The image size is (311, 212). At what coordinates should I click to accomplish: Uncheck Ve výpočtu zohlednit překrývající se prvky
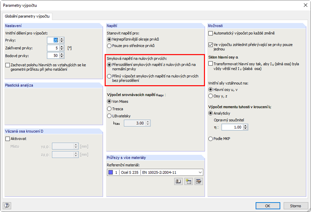tap(210, 45)
